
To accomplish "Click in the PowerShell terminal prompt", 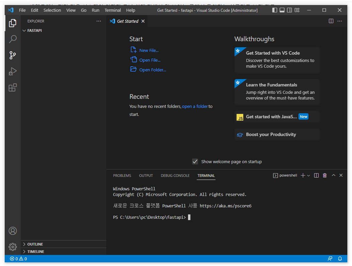I will (x=189, y=217).
